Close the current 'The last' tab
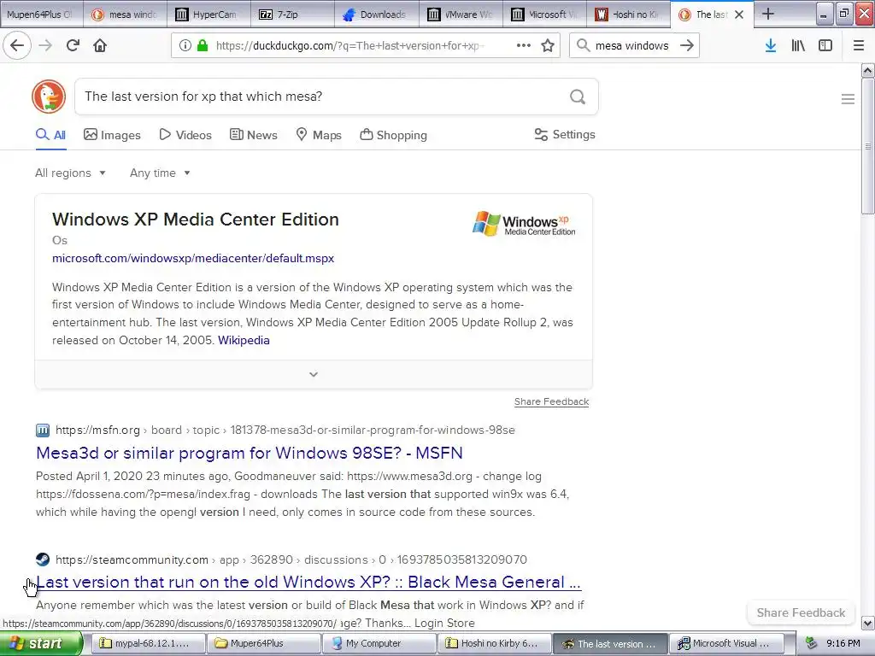875x656 pixels. tap(739, 15)
